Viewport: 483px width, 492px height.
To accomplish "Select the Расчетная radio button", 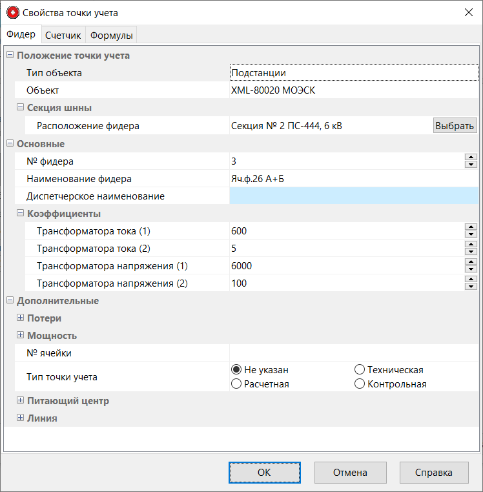I will (x=236, y=384).
